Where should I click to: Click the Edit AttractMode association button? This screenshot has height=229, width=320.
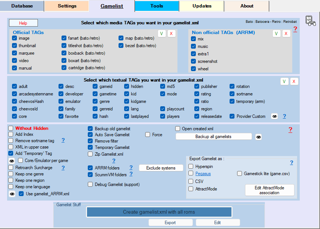[x=269, y=190]
